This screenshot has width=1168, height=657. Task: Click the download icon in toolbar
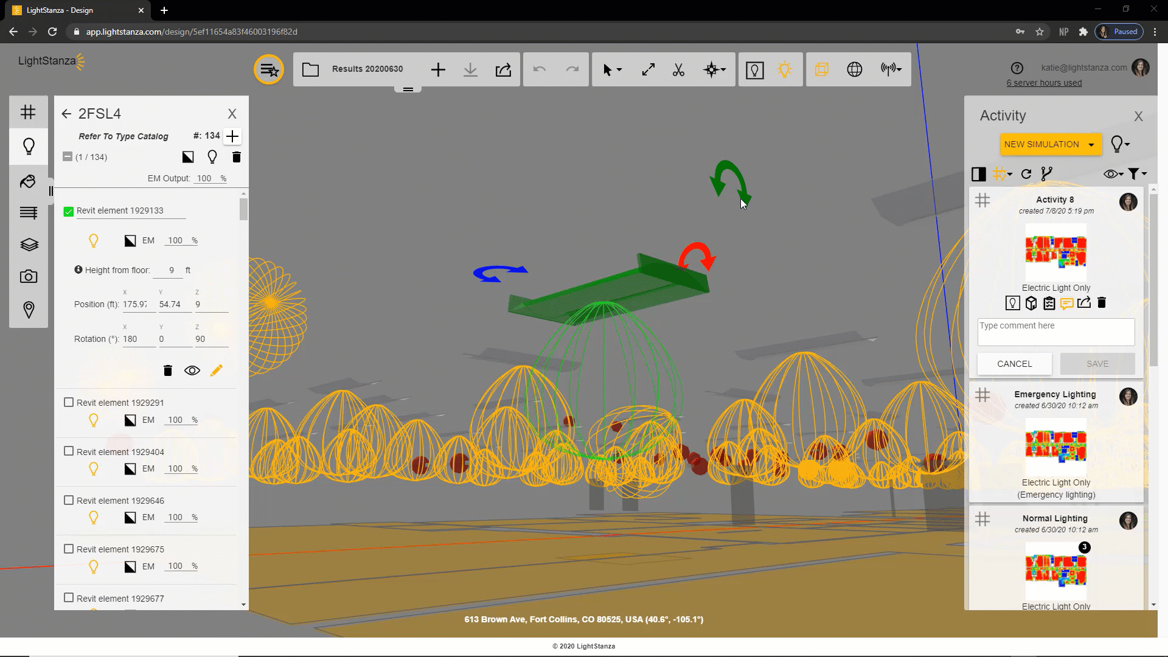(470, 70)
